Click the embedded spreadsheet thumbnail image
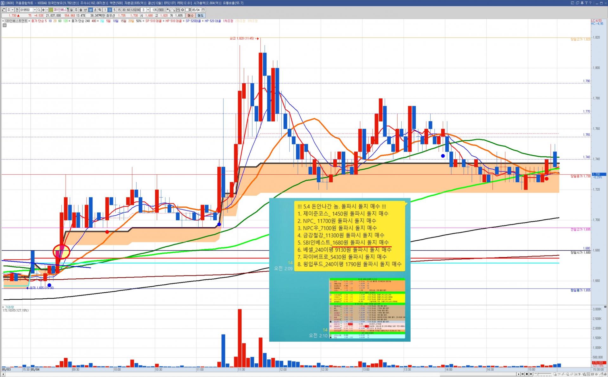 (x=367, y=309)
